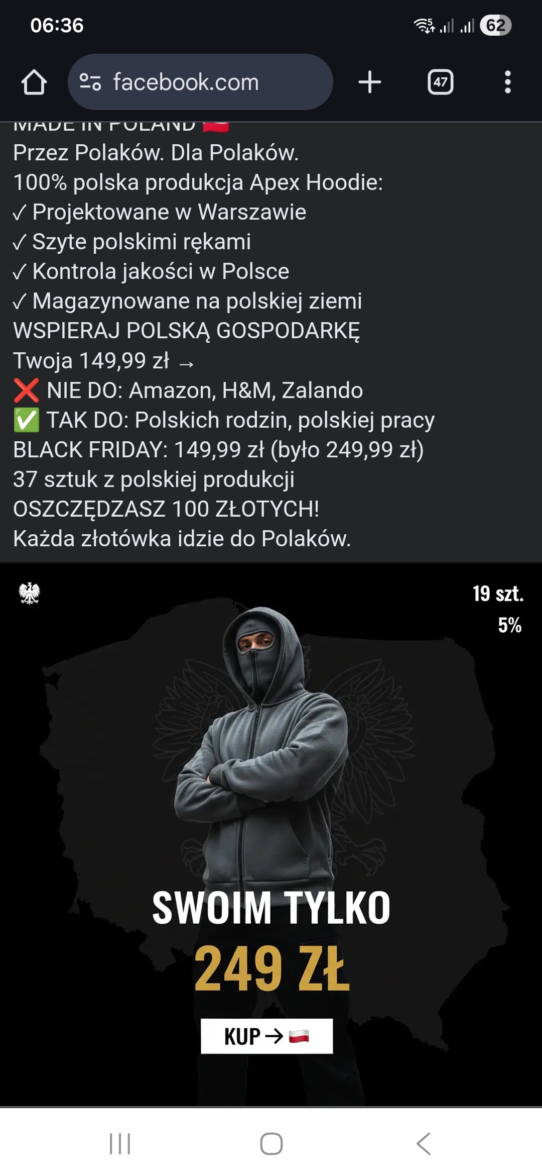Tap the Android back navigation arrow
This screenshot has width=542, height=1176.
point(423,1144)
